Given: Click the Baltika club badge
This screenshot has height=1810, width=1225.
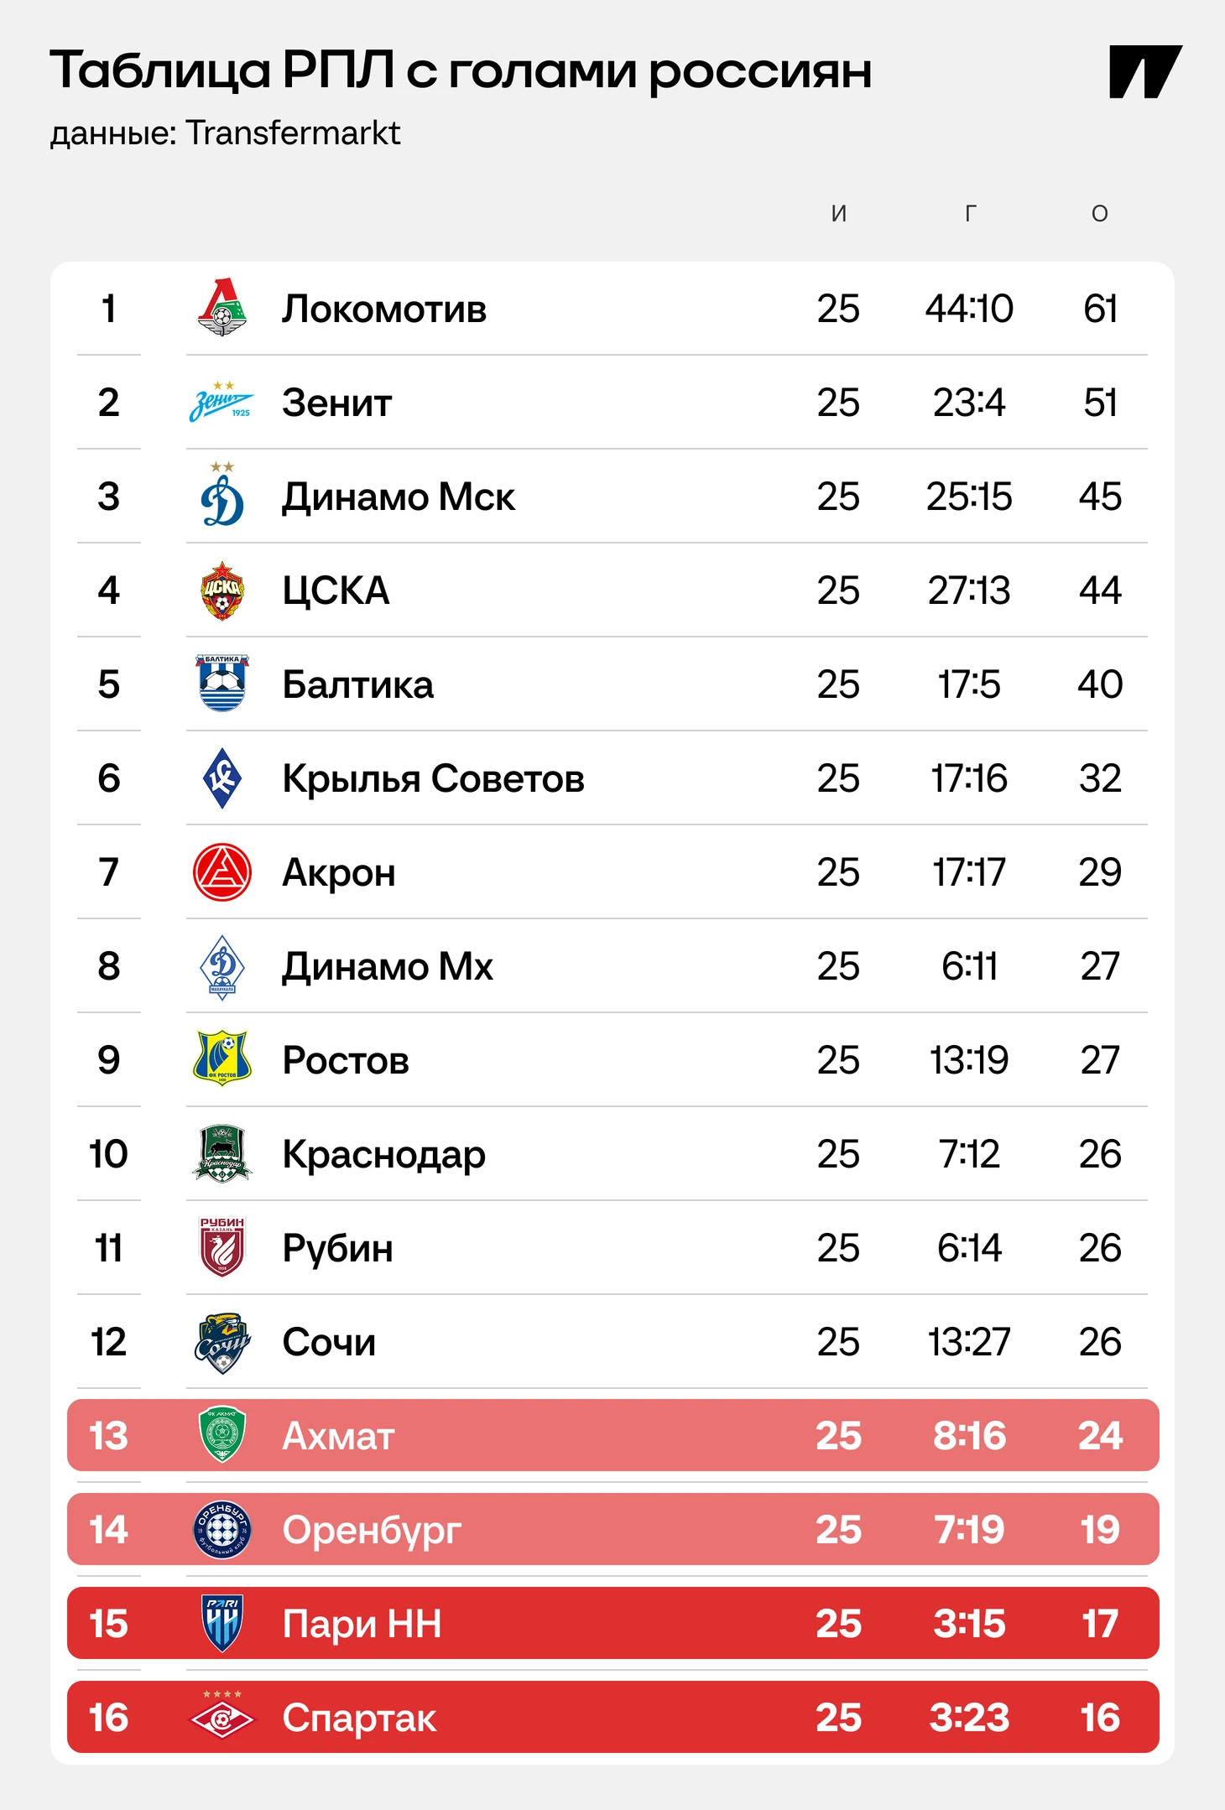Looking at the screenshot, I should (x=222, y=684).
